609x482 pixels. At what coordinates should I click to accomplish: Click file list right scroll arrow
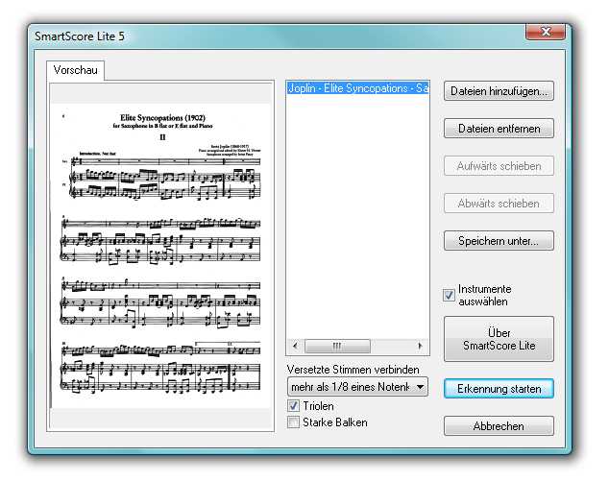coord(420,346)
